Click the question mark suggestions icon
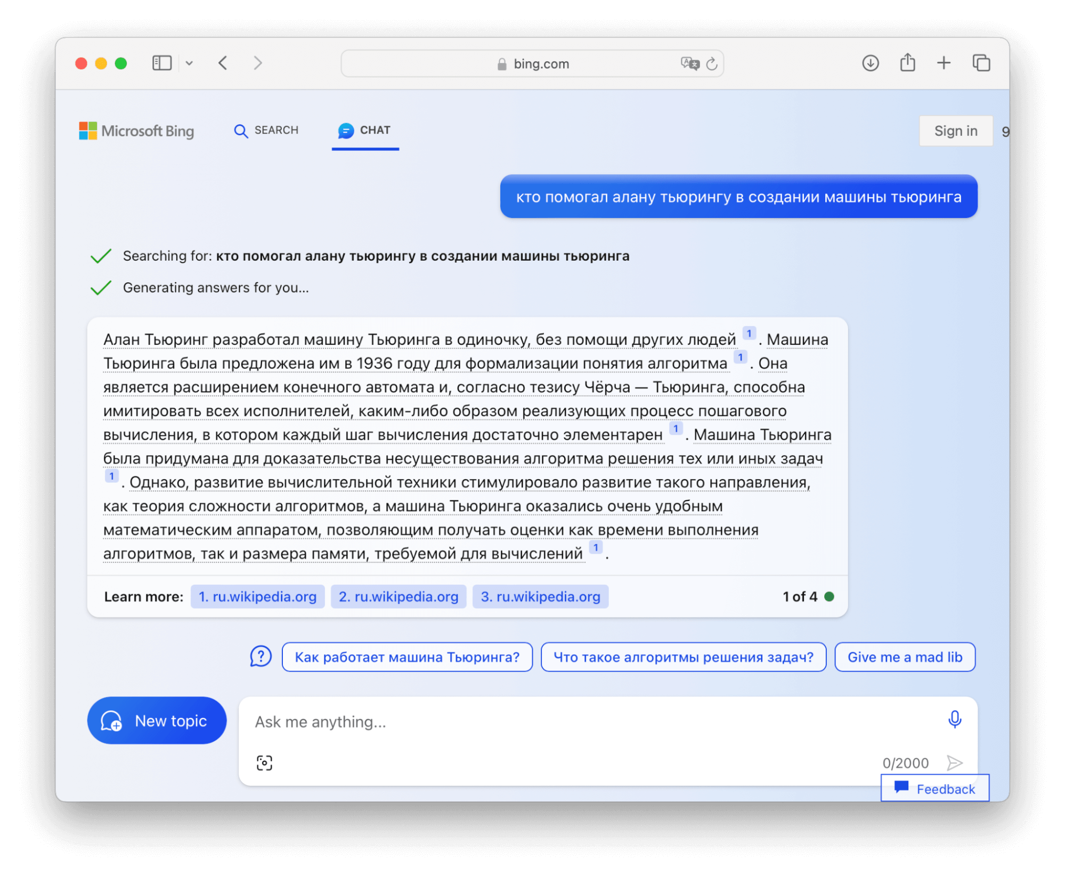Viewport: 1065px width, 875px height. [260, 657]
